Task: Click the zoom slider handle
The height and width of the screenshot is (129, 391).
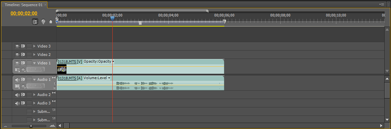Action: [x=31, y=126]
